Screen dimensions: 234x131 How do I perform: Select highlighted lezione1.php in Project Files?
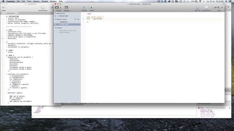(67, 24)
